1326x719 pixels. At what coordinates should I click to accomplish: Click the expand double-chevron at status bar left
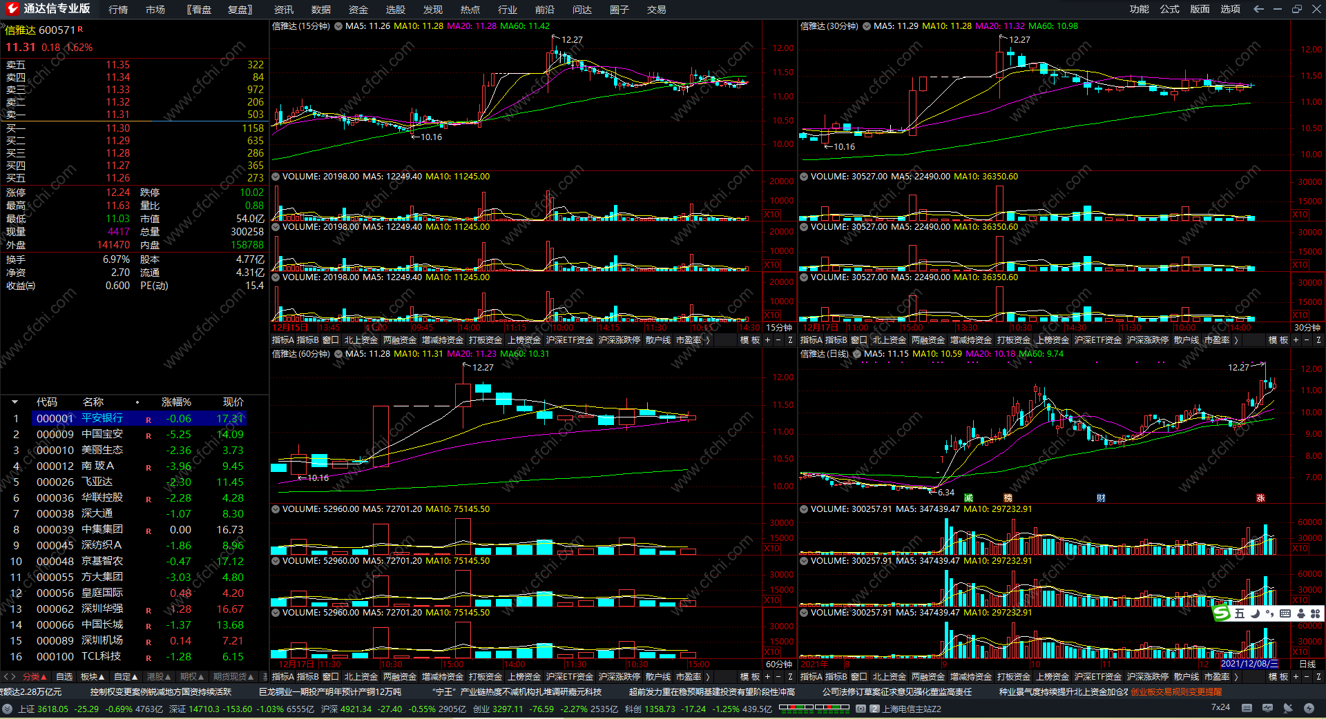[7, 709]
